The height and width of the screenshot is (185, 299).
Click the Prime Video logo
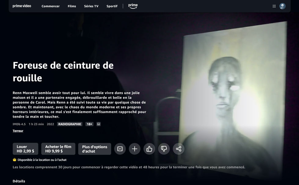click(x=22, y=6)
